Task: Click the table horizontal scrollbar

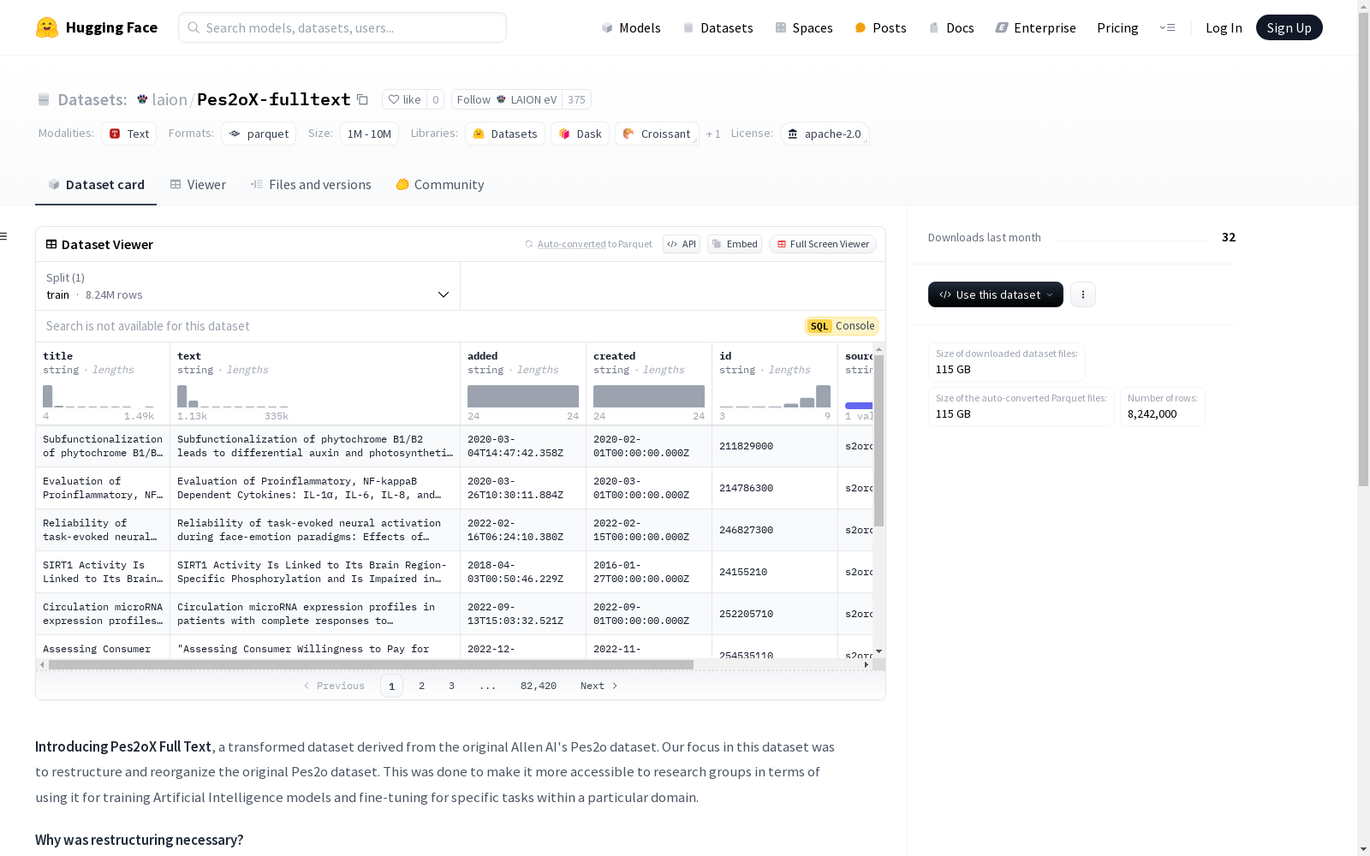Action: (371, 664)
